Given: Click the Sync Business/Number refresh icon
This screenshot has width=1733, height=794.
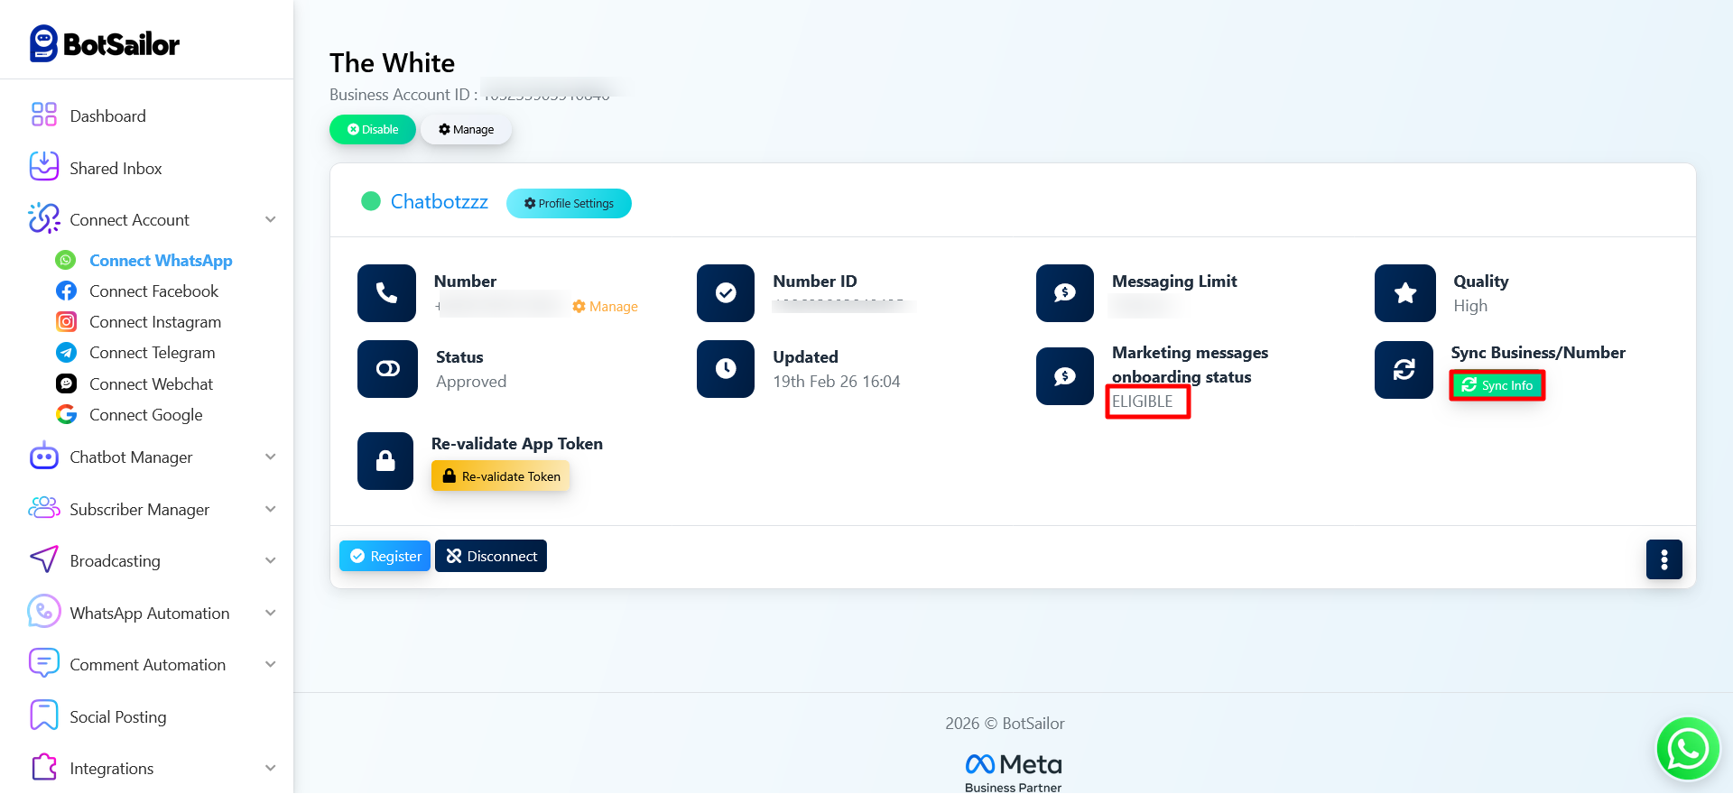Looking at the screenshot, I should coord(1404,370).
